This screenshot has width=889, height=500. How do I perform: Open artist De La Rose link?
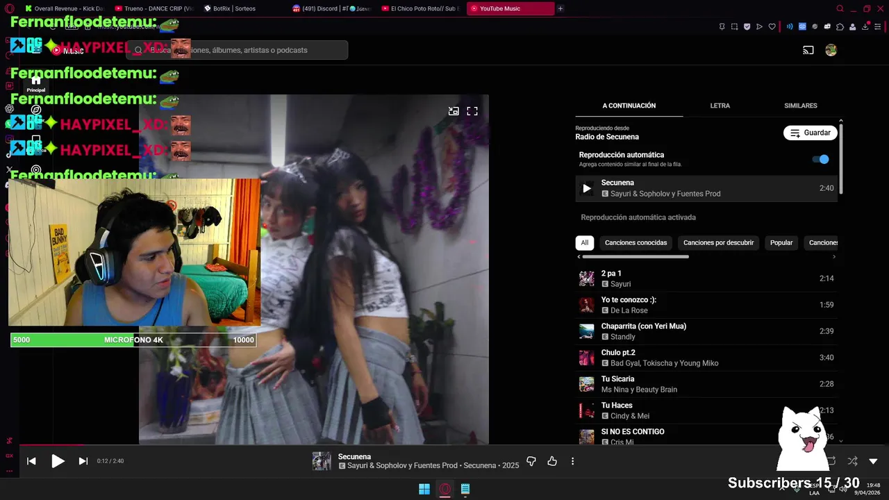tap(629, 310)
